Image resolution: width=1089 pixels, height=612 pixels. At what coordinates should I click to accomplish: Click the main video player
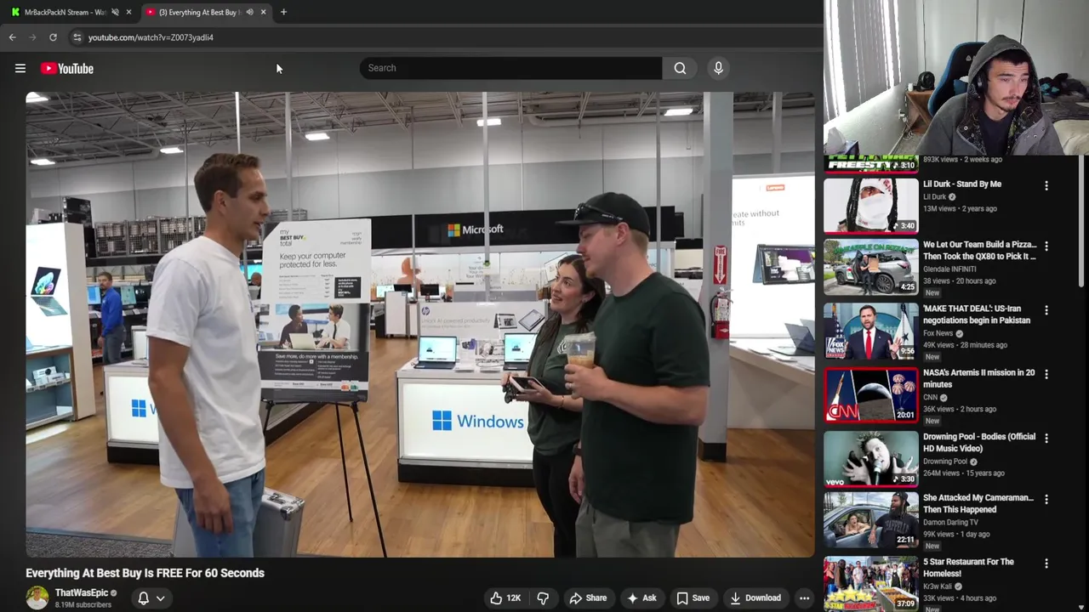pyautogui.click(x=420, y=325)
